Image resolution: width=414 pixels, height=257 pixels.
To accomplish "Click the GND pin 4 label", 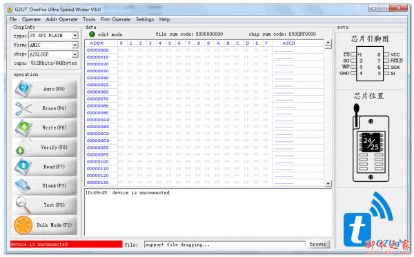I will (344, 73).
